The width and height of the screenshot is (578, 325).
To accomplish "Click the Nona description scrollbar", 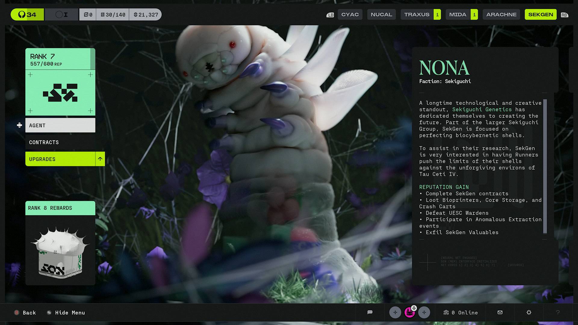I will [x=545, y=166].
